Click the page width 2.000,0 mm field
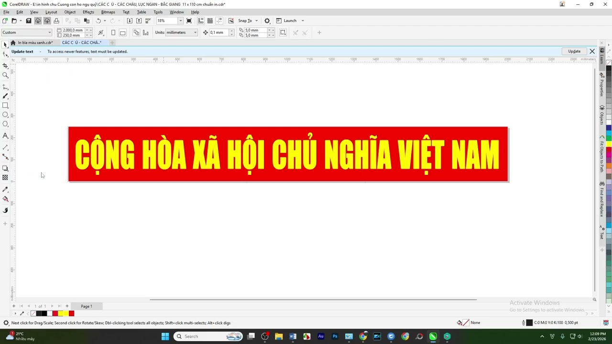612x344 pixels. 73,30
